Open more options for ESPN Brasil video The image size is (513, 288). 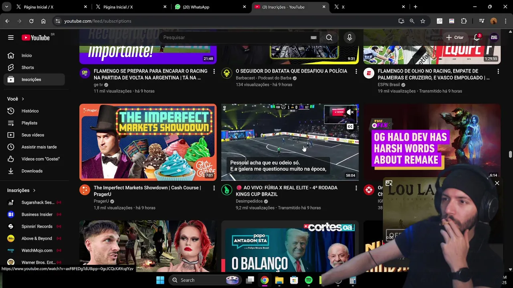coord(498,71)
